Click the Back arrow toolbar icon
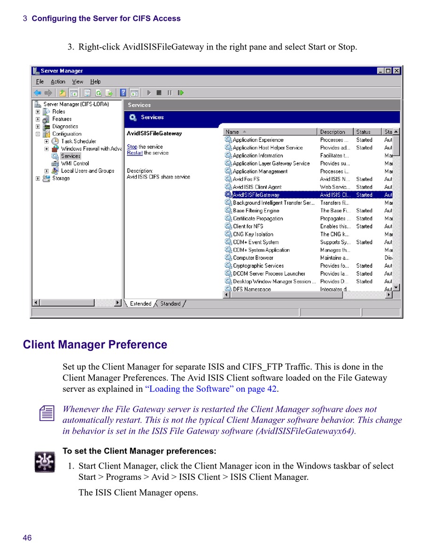This screenshot has height=543, width=448. click(37, 93)
